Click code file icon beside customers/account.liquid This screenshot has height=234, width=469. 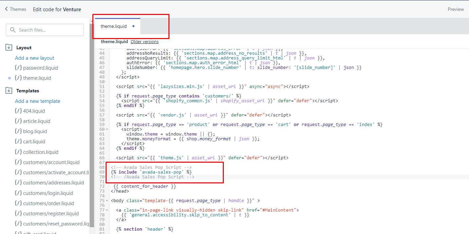coord(18,162)
